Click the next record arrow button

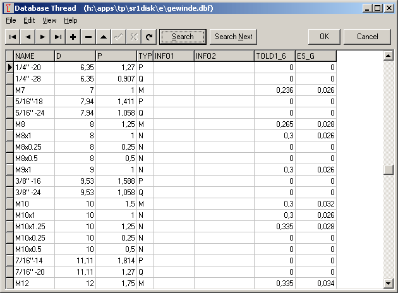[43, 37]
